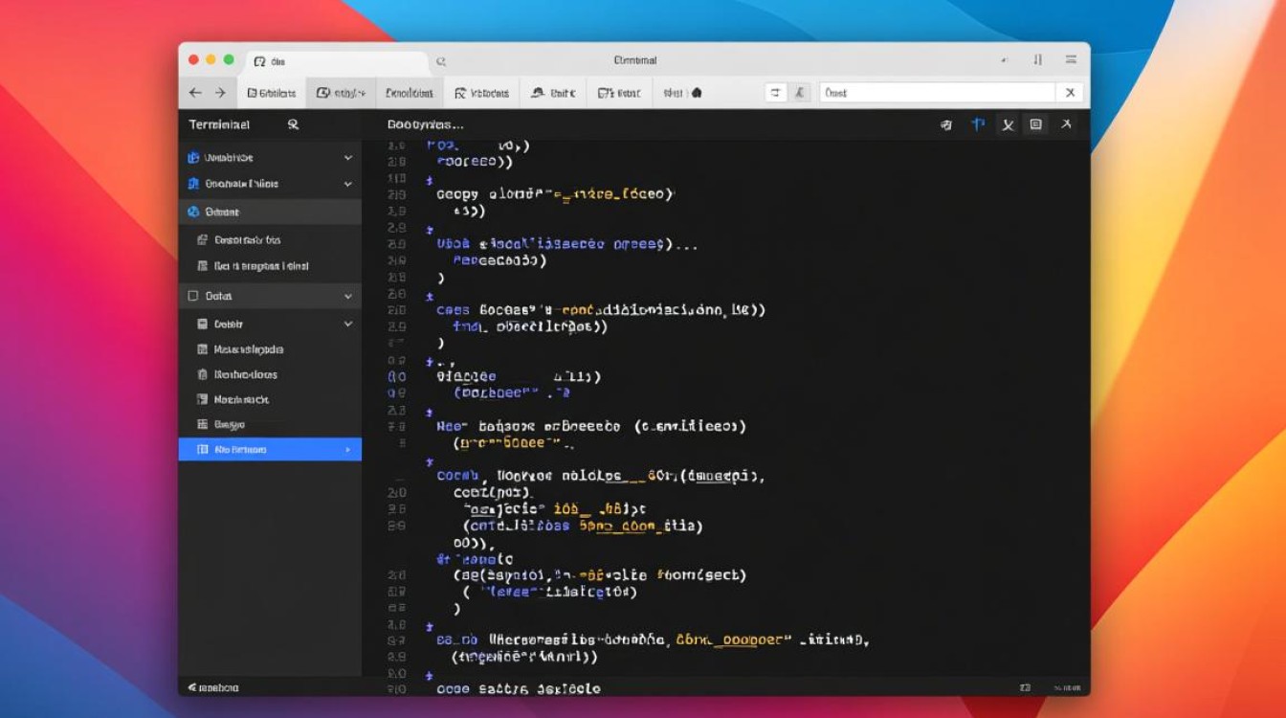
Task: Focus the search field in the toolbar
Action: (x=937, y=93)
